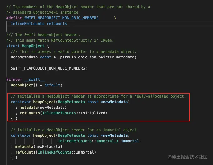Click the InlineRefCounts refCounts declaration
The image size is (213, 165).
pyautogui.click(x=39, y=24)
